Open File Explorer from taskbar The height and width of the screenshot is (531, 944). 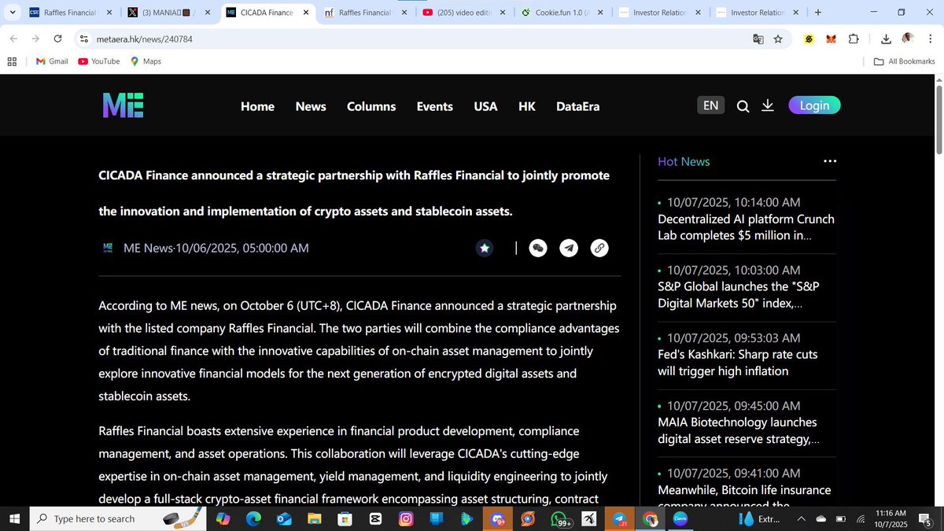315,519
